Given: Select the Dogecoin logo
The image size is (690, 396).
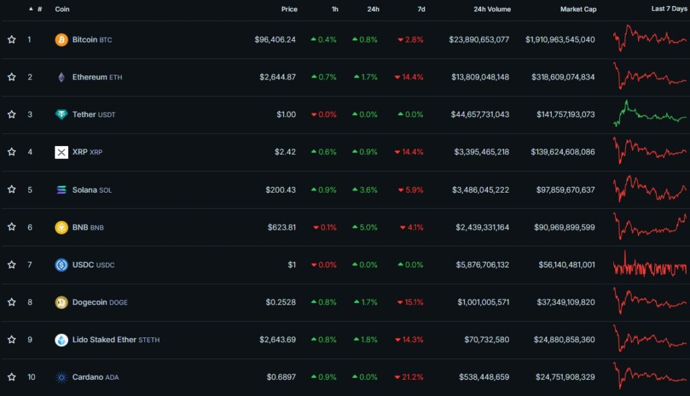Looking at the screenshot, I should pos(61,302).
